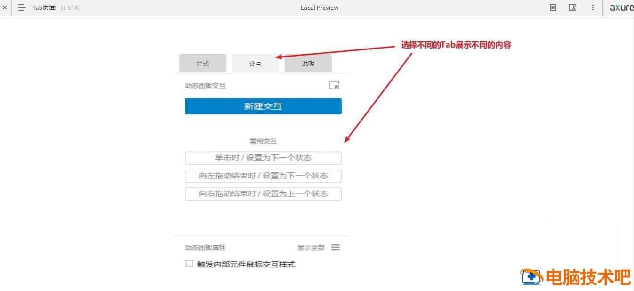Viewport: 634px width, 291px height.
Task: Select 向右拖动结束时 / 设置为上一个状态 option
Action: [263, 194]
